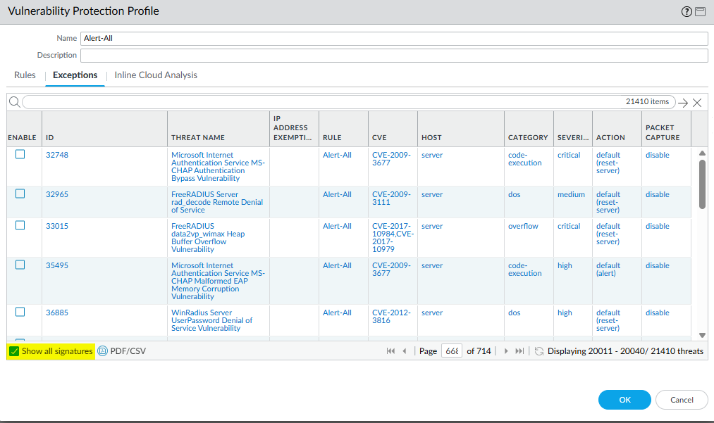Open CVE-2009-3111 link
This screenshot has height=423, width=714.
(390, 198)
